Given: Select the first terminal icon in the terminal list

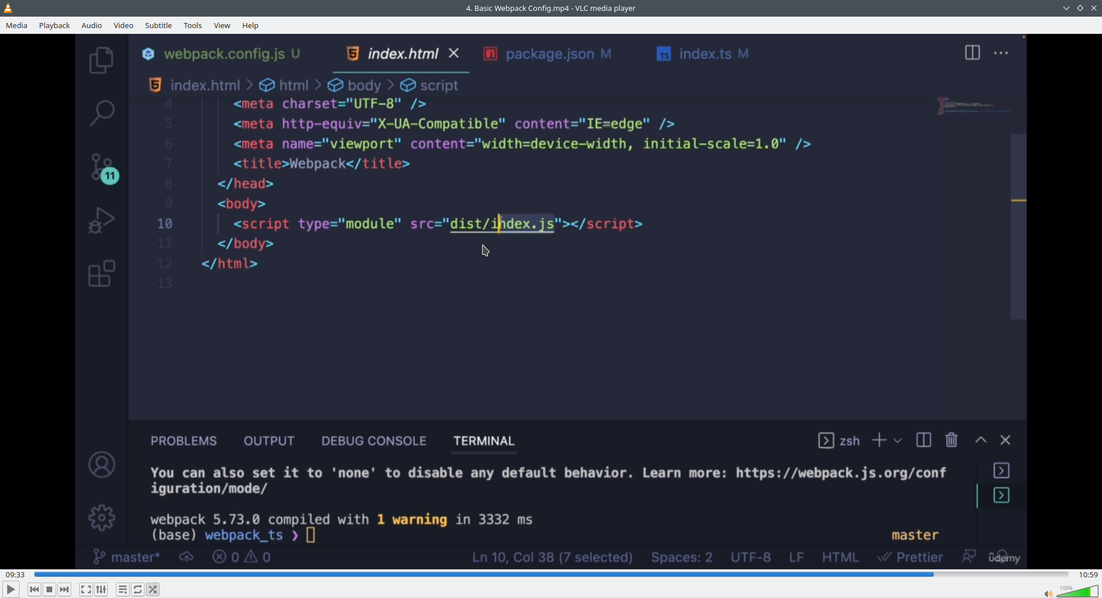Looking at the screenshot, I should click(x=1002, y=471).
